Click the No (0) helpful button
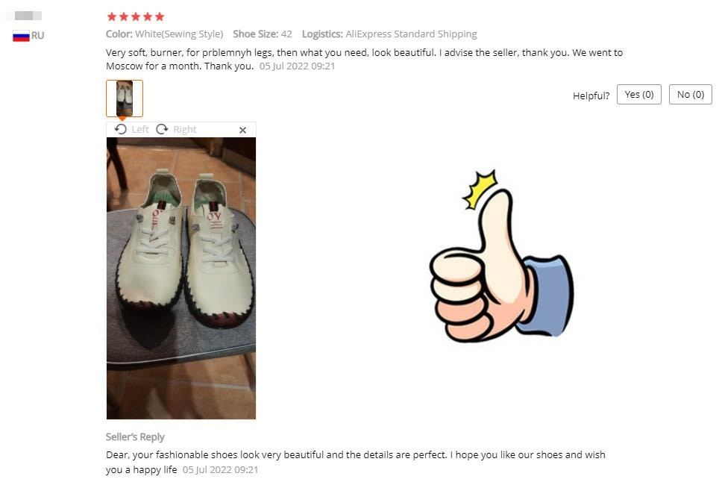722x488 pixels. pos(690,95)
